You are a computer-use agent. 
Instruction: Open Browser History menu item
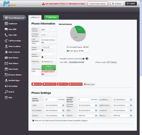point(15,75)
